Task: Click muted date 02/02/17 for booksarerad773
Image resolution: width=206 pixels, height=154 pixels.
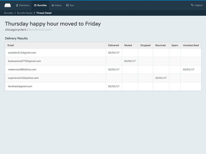Action: 130,61
